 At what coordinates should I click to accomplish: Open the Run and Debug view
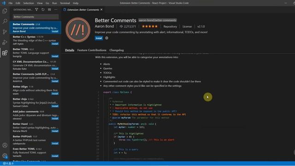5,42
